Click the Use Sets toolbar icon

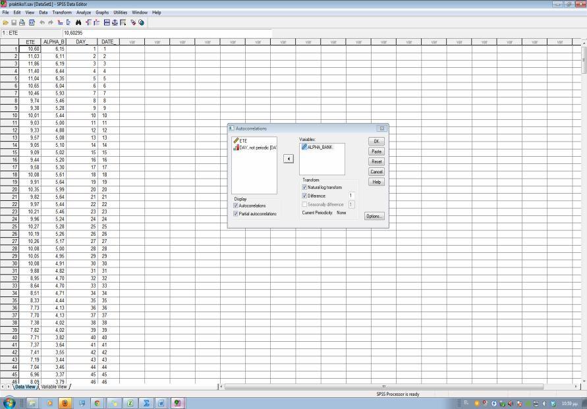point(141,23)
